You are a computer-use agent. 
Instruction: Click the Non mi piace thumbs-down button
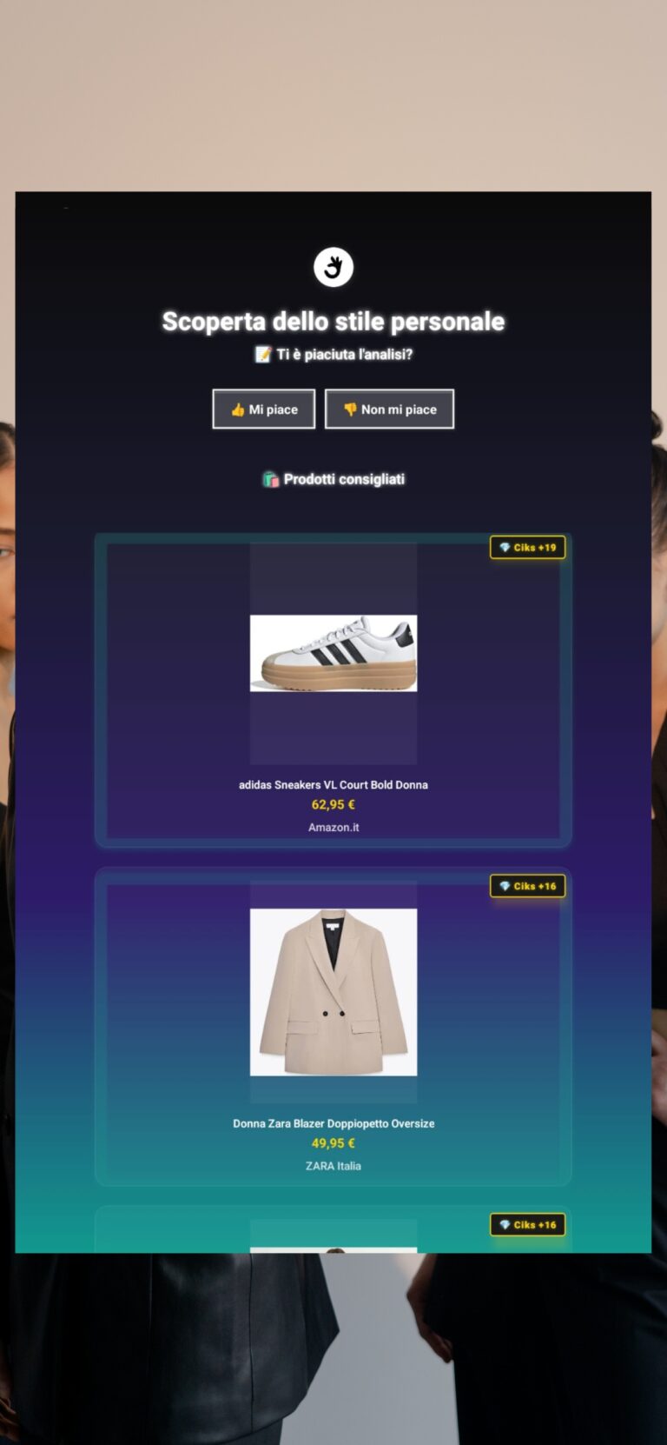(x=389, y=409)
